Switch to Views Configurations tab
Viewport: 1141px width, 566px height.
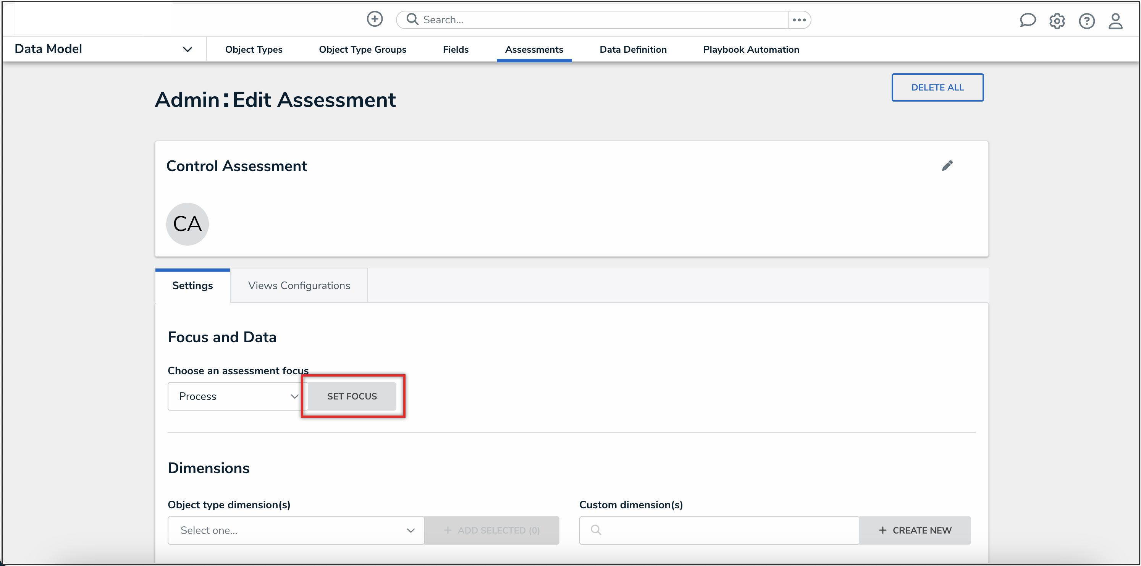[x=299, y=286]
